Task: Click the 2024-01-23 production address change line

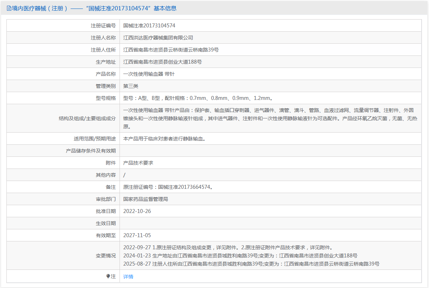Action: pyautogui.click(x=240, y=256)
